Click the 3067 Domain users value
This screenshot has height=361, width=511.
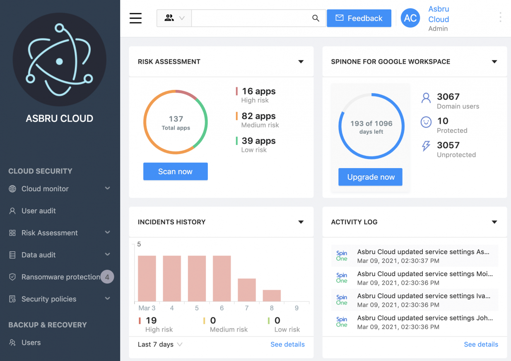(x=448, y=97)
